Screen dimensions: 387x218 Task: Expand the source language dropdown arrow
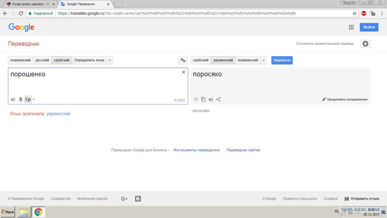click(x=110, y=60)
